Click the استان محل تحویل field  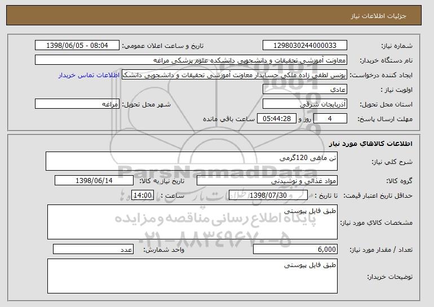(305, 104)
